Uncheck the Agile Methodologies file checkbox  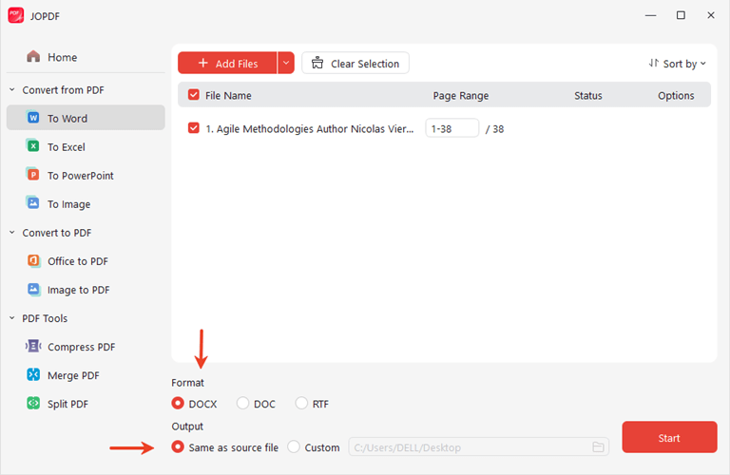coord(193,128)
